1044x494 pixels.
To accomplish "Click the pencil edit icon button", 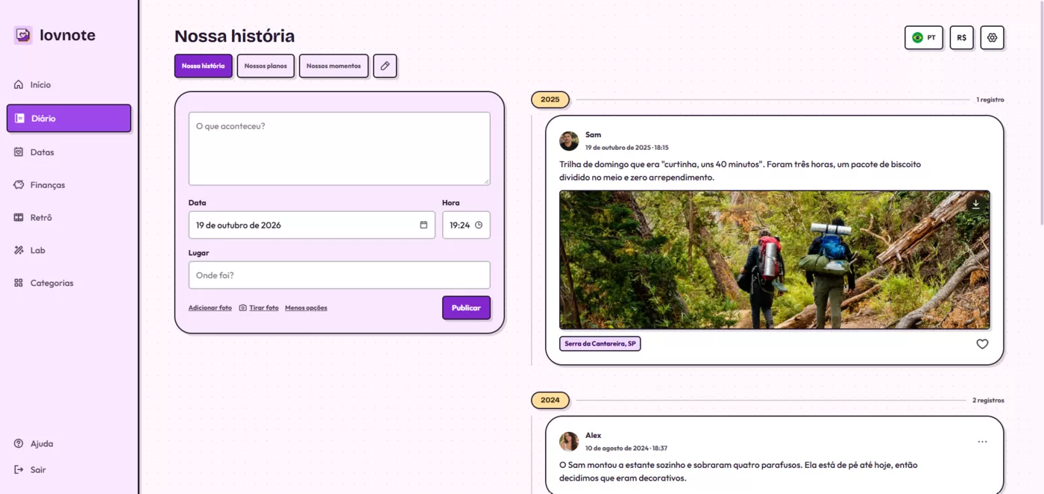I will pos(385,66).
